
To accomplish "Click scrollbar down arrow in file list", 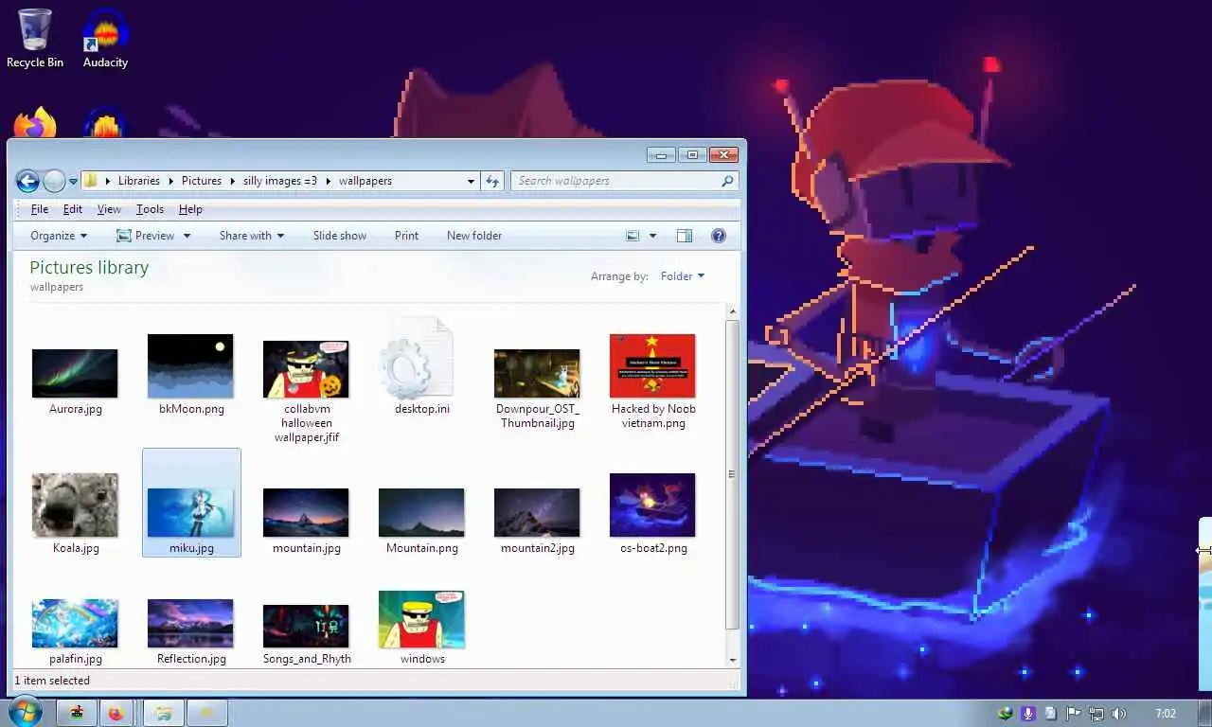I will pyautogui.click(x=732, y=660).
